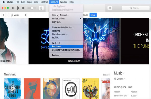Open the neon wings New Album banner
Screen dimensions: 151x99
pos(101,41)
